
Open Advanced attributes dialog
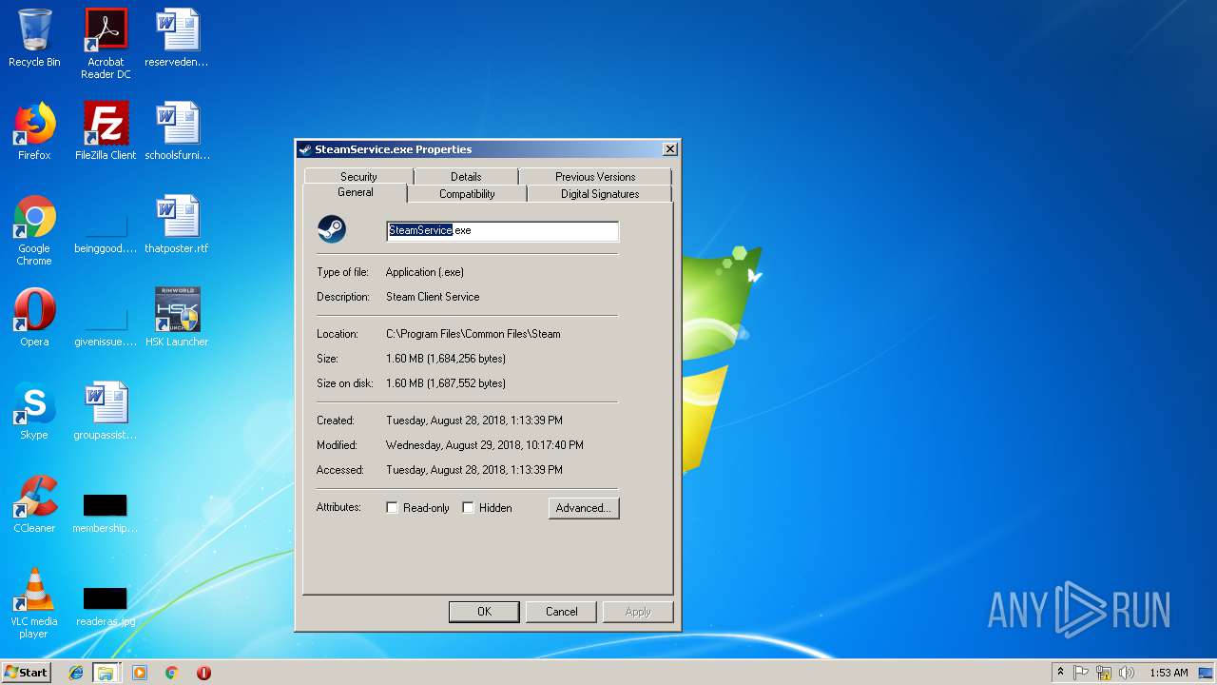coord(584,508)
